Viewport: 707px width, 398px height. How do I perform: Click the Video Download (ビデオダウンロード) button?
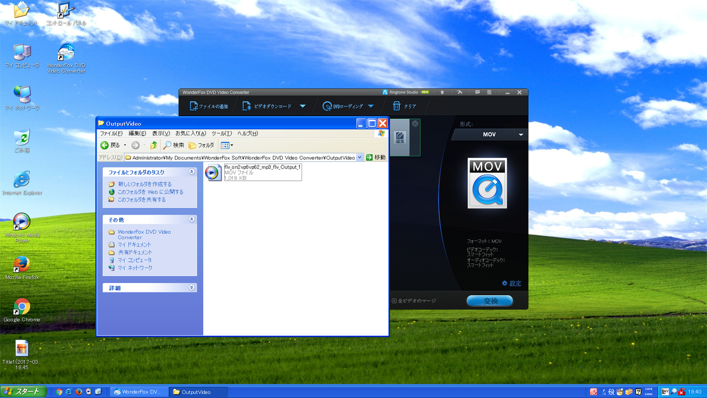267,106
